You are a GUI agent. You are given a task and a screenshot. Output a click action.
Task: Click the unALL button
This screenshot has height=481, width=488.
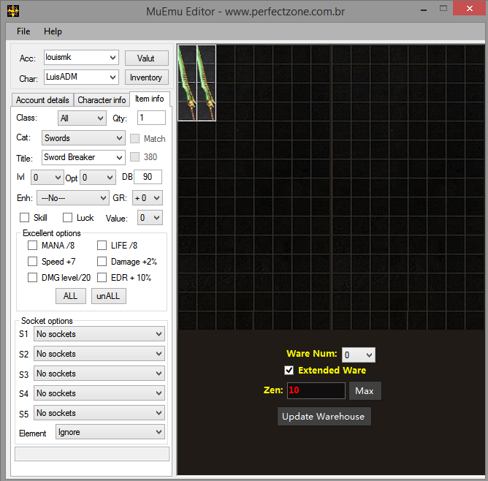[x=109, y=296]
